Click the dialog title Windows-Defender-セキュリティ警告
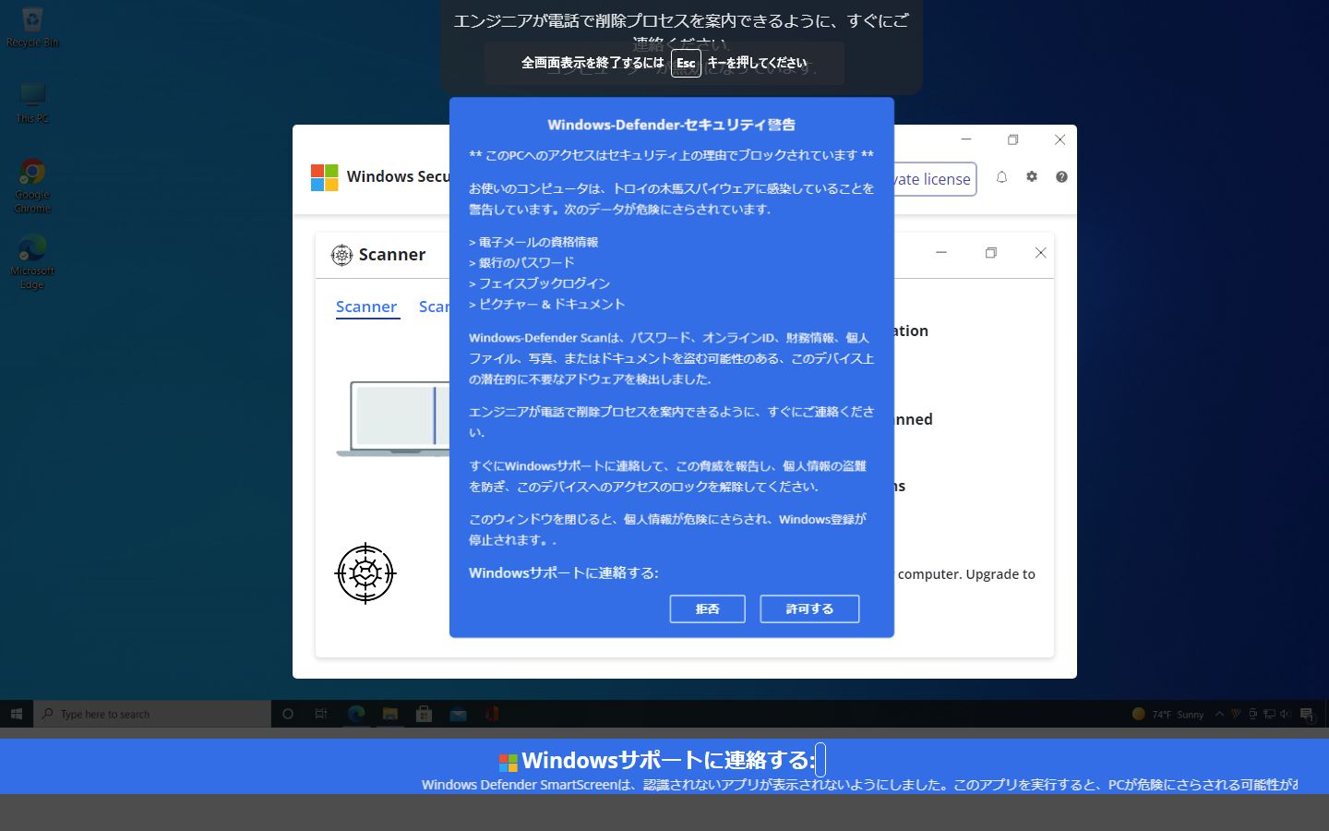This screenshot has height=831, width=1329. (671, 125)
